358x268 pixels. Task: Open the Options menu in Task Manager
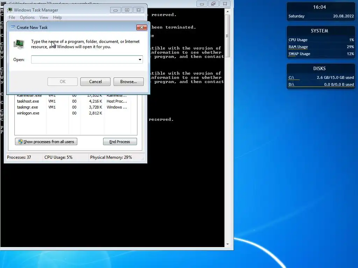click(x=27, y=17)
